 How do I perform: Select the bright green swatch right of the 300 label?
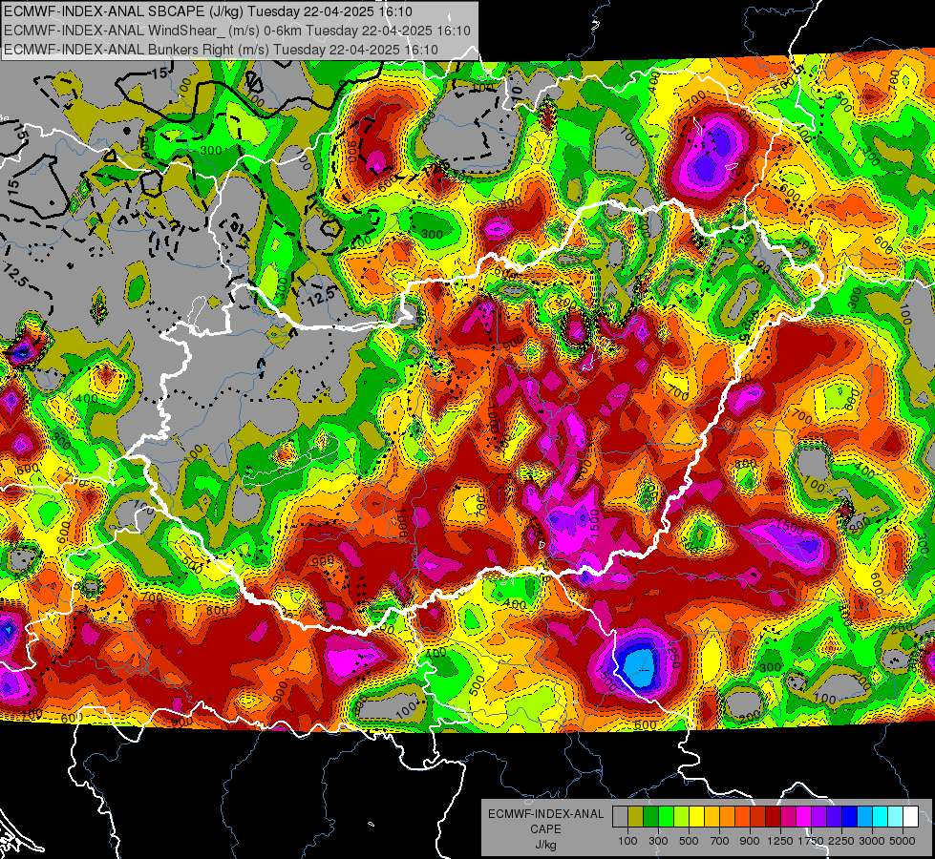tap(666, 817)
